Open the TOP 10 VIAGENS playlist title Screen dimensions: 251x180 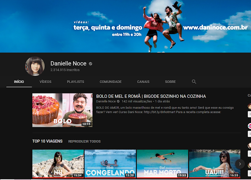[47, 141]
